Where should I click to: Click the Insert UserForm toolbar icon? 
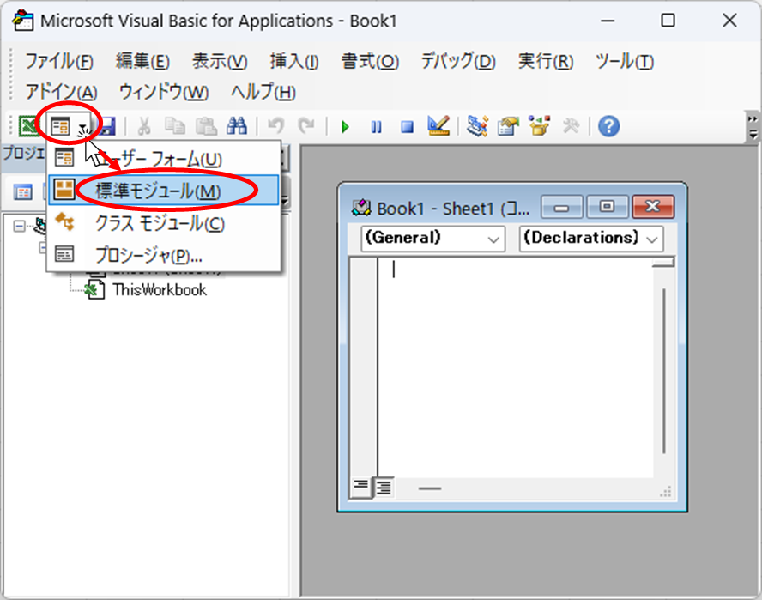(x=61, y=126)
